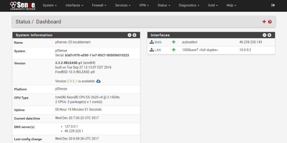The image size is (287, 143).
Task: Click WAN IP address 46.229.220.143
Action: [251, 42]
